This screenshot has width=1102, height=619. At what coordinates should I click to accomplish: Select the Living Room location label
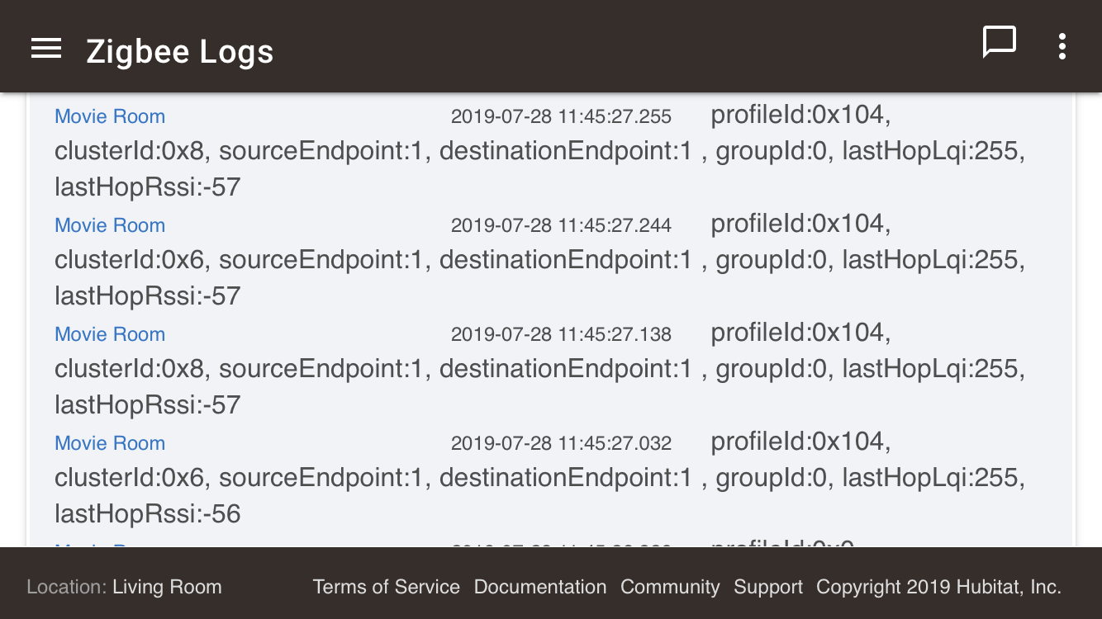167,587
